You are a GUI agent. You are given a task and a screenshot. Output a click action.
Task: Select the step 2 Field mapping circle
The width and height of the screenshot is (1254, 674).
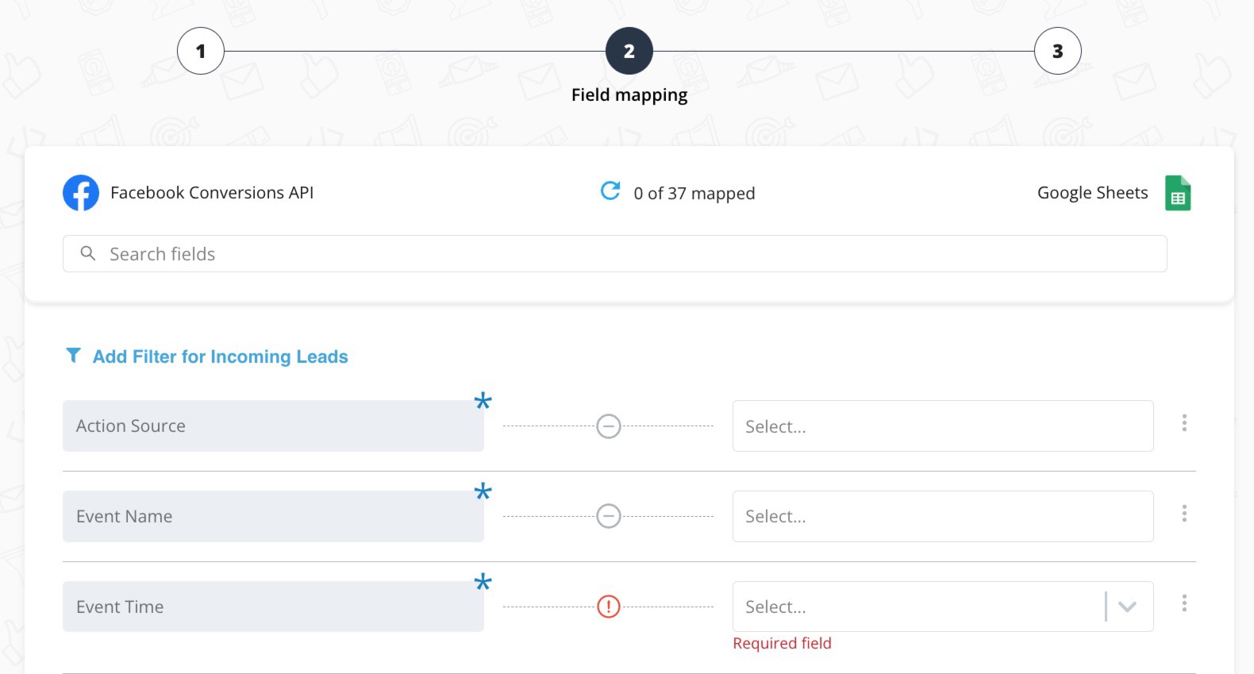[x=629, y=51]
